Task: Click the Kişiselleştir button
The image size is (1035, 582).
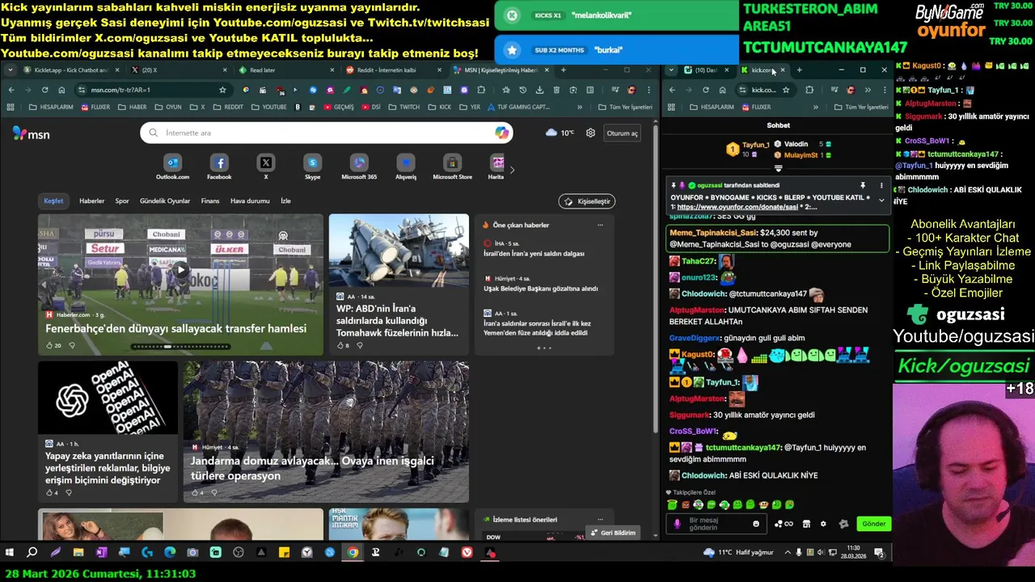Action: [x=587, y=200]
